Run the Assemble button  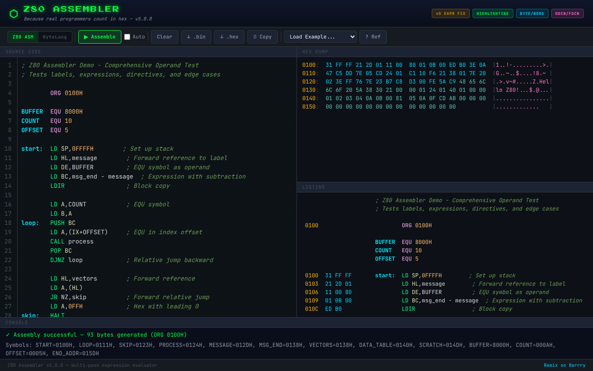click(x=100, y=37)
